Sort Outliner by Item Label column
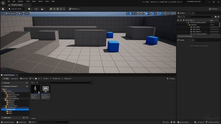 pyautogui.click(x=190, y=20)
